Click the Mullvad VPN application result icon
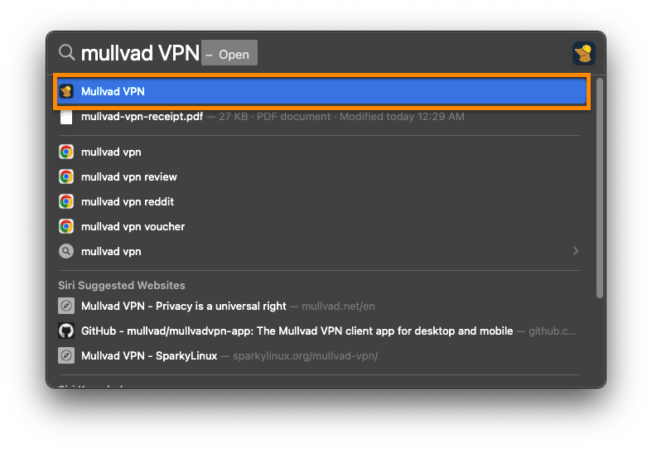This screenshot has height=449, width=652. click(x=67, y=92)
